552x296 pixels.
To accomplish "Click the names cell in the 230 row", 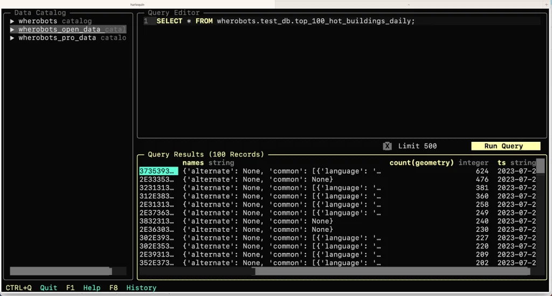I will click(258, 230).
